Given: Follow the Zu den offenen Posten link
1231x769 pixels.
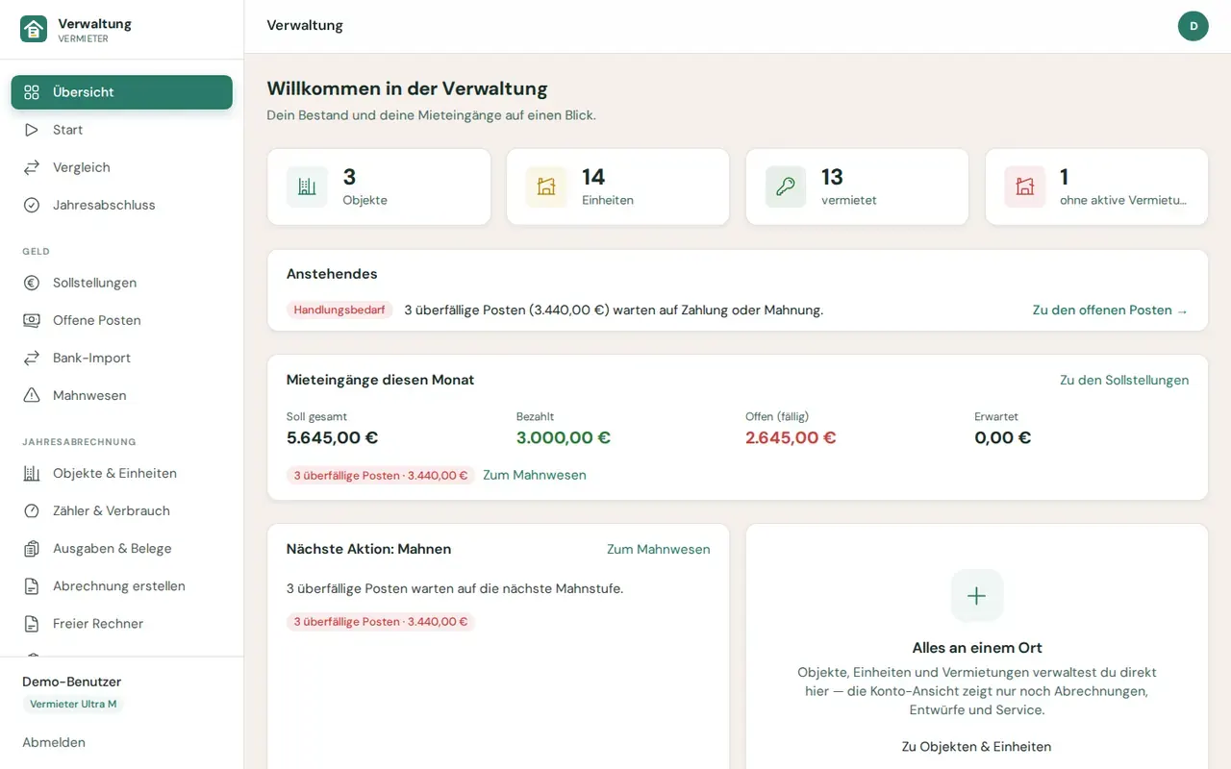Looking at the screenshot, I should [1111, 310].
